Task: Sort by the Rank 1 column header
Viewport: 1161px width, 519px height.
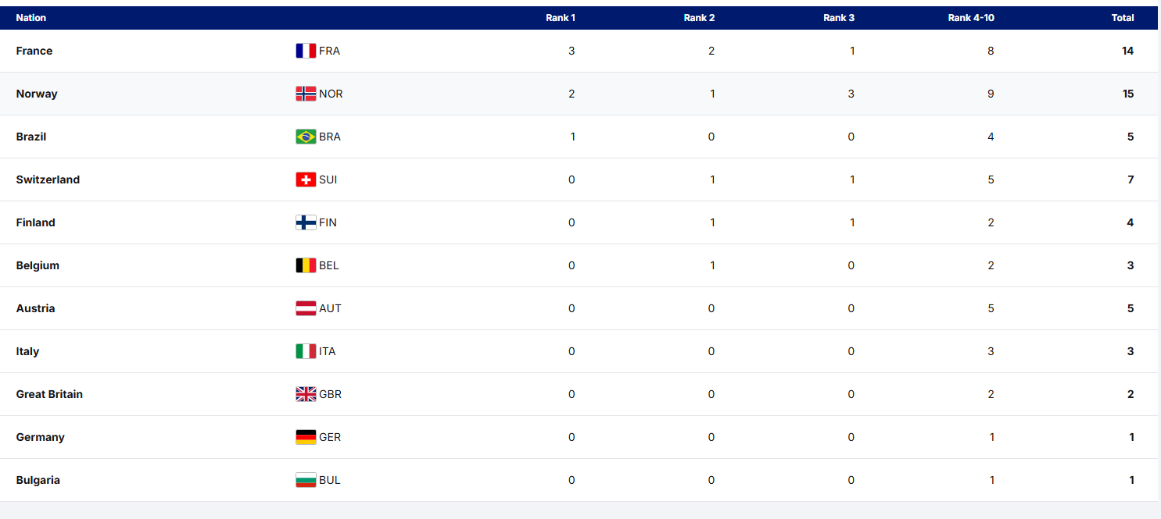Action: (561, 18)
